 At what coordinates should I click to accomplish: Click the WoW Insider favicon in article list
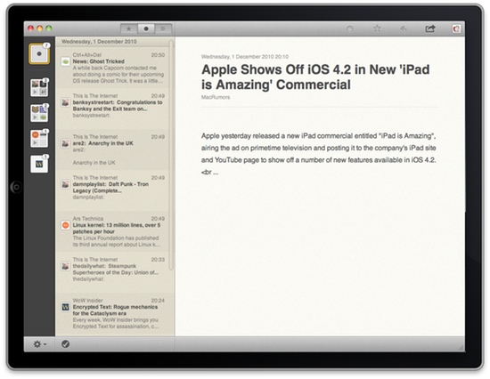point(65,307)
